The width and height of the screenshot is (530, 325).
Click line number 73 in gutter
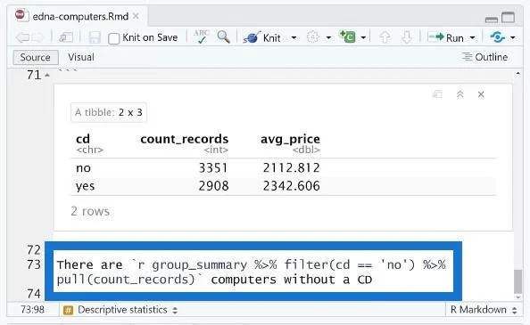pyautogui.click(x=34, y=264)
